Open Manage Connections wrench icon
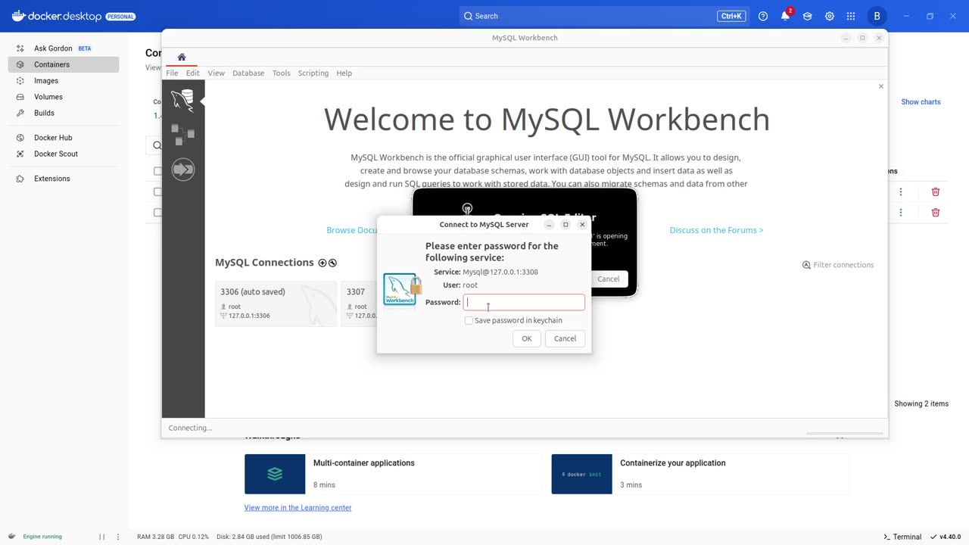The image size is (969, 545). click(332, 263)
